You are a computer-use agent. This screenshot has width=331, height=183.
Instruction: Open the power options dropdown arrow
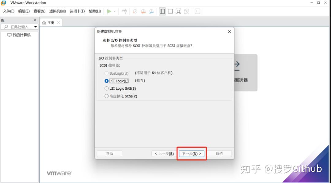pos(115,11)
